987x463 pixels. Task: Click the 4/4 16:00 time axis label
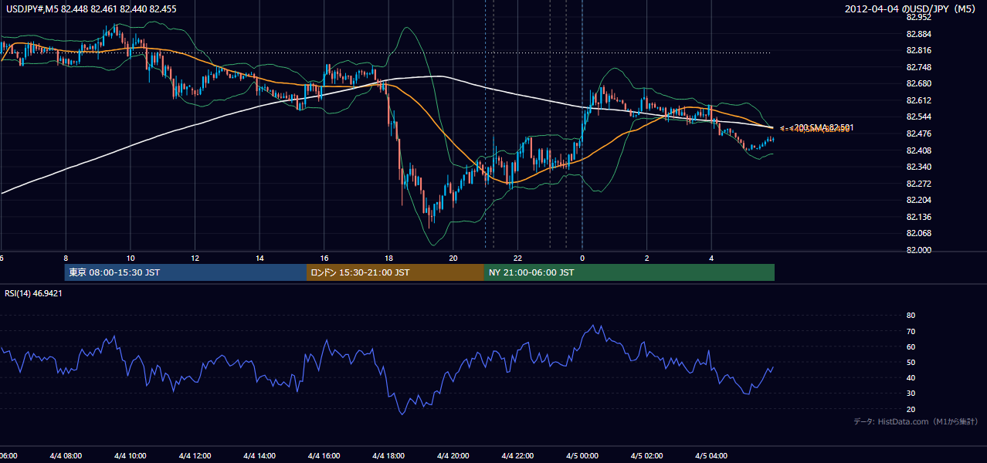click(x=324, y=455)
